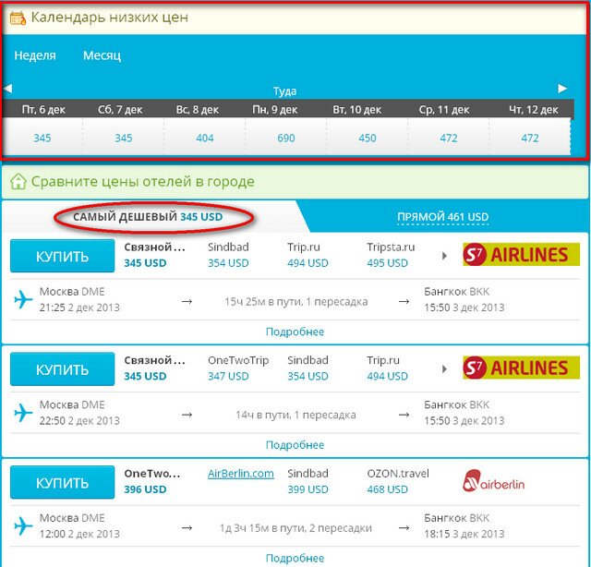Viewport: 591px width, 567px height.
Task: Click airplane icon of 21:25 flight
Action: click(23, 300)
